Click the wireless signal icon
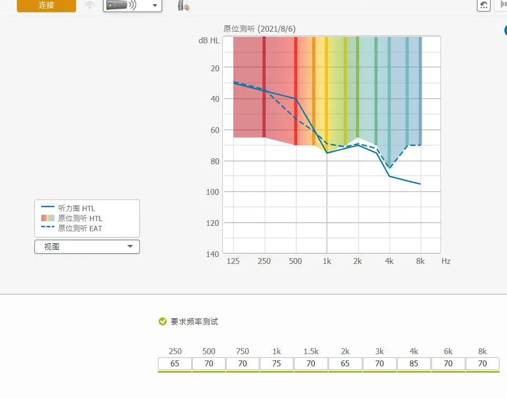Image resolution: width=507 pixels, height=399 pixels. [89, 6]
